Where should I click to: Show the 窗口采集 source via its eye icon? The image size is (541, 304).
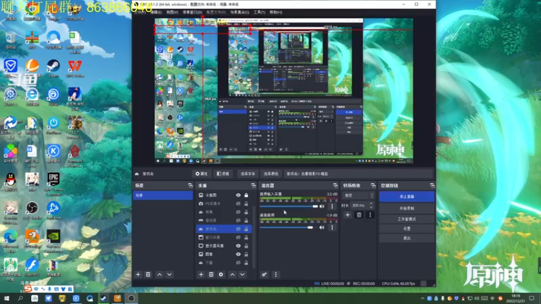tap(239, 238)
